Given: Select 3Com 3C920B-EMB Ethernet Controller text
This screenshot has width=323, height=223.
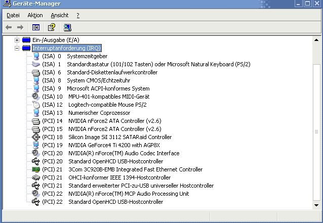Looking at the screenshot, I should [136, 169].
